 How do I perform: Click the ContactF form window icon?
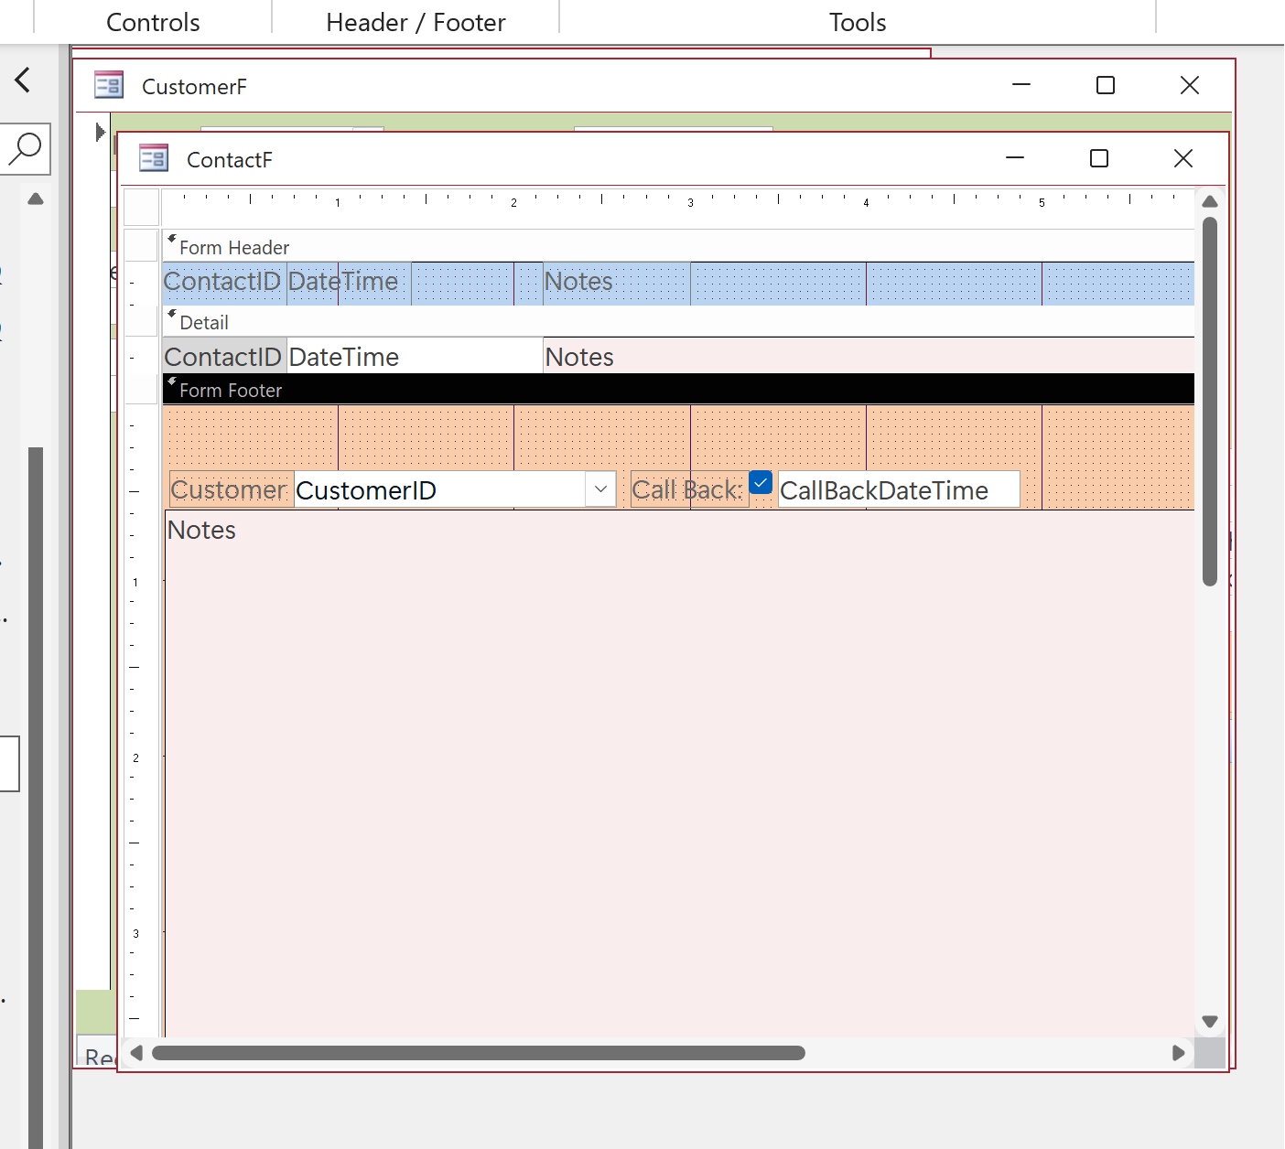click(x=153, y=159)
